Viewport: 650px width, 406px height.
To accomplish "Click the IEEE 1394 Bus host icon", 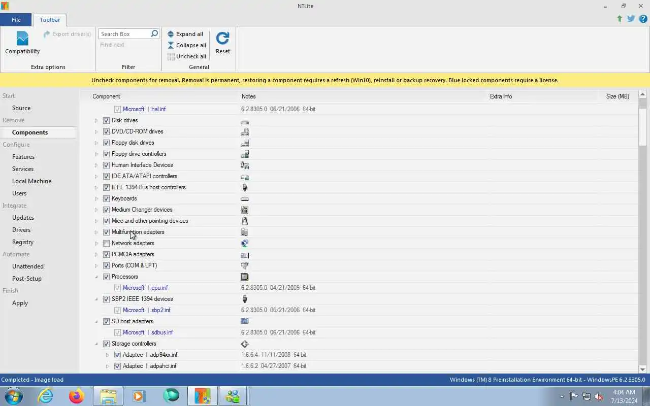I will (245, 188).
